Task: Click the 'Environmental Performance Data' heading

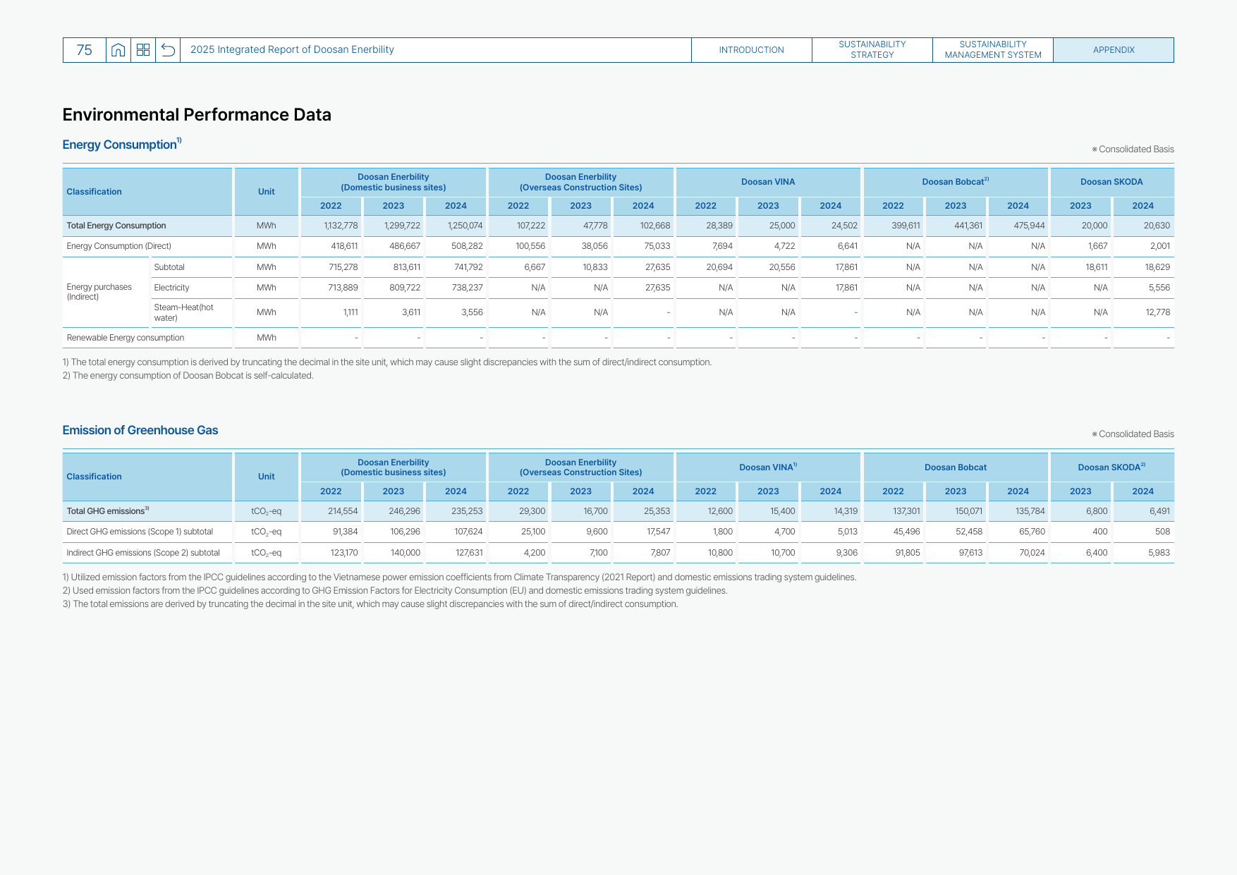Action: (x=197, y=115)
